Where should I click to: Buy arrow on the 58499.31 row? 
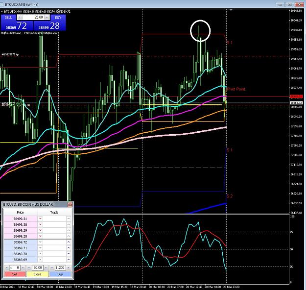pos(69,218)
